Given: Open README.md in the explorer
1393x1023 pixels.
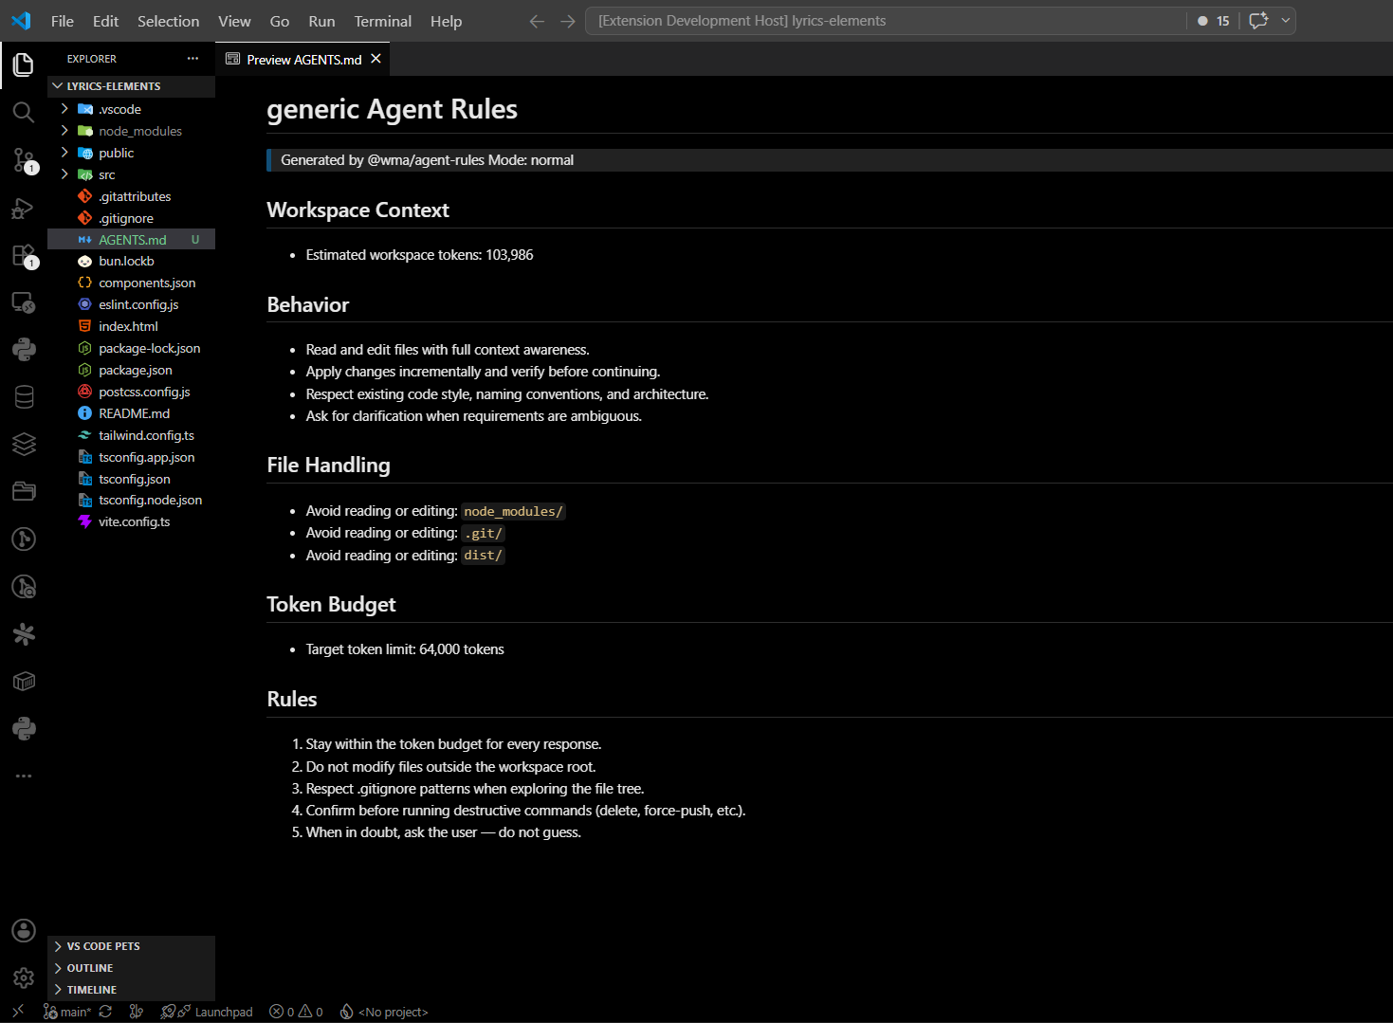Looking at the screenshot, I should [131, 413].
